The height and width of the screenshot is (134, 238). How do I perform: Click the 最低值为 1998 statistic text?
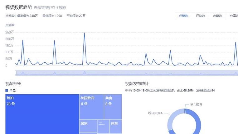coord(52,16)
